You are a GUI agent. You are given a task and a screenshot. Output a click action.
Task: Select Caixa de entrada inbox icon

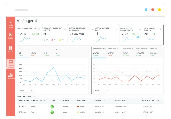11,62
